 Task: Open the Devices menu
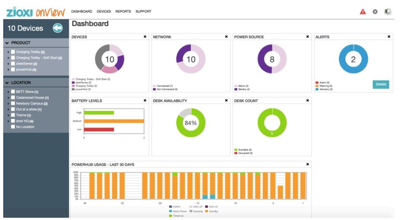(x=104, y=12)
